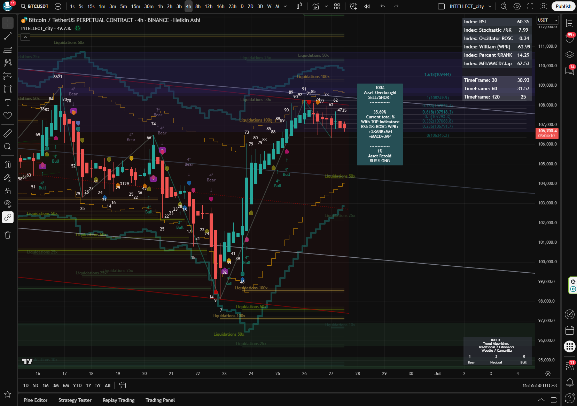Screen dimensions: 577x406
Task: Take a chart snapshot with camera icon
Action: [x=543, y=6]
